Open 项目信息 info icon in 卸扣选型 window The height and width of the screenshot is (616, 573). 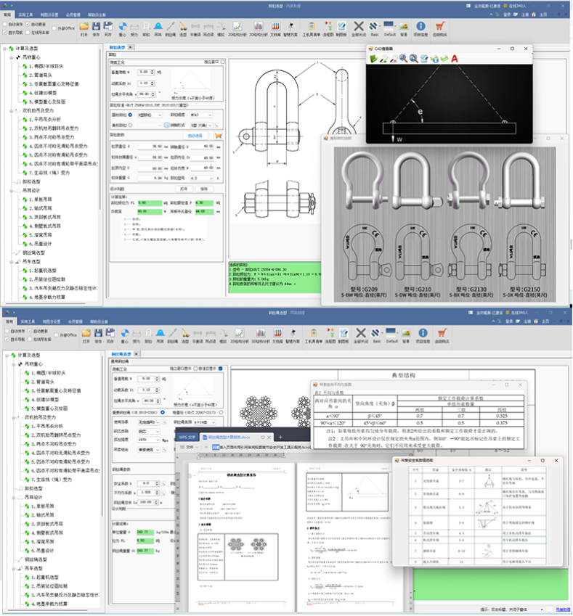pos(420,29)
